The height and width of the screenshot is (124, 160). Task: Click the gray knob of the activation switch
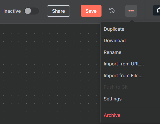pos(28,11)
